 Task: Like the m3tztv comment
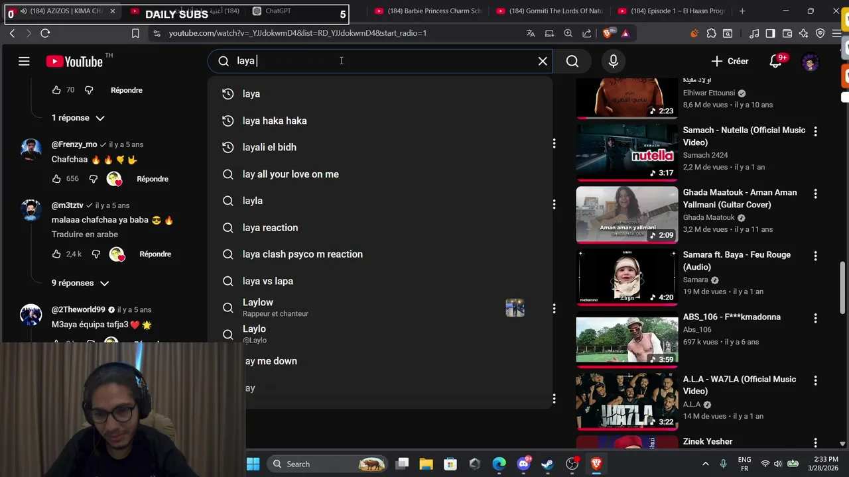56,254
